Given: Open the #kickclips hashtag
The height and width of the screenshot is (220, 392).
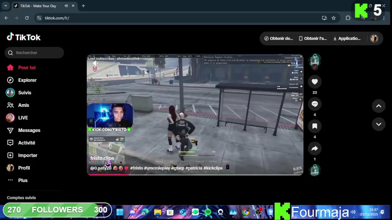Looking at the screenshot, I should (x=213, y=168).
